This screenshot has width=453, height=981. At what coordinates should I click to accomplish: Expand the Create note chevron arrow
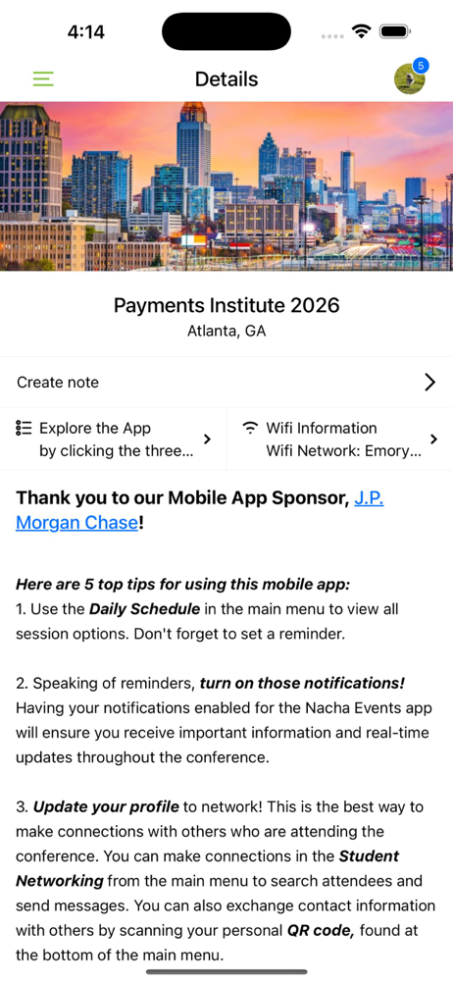429,383
